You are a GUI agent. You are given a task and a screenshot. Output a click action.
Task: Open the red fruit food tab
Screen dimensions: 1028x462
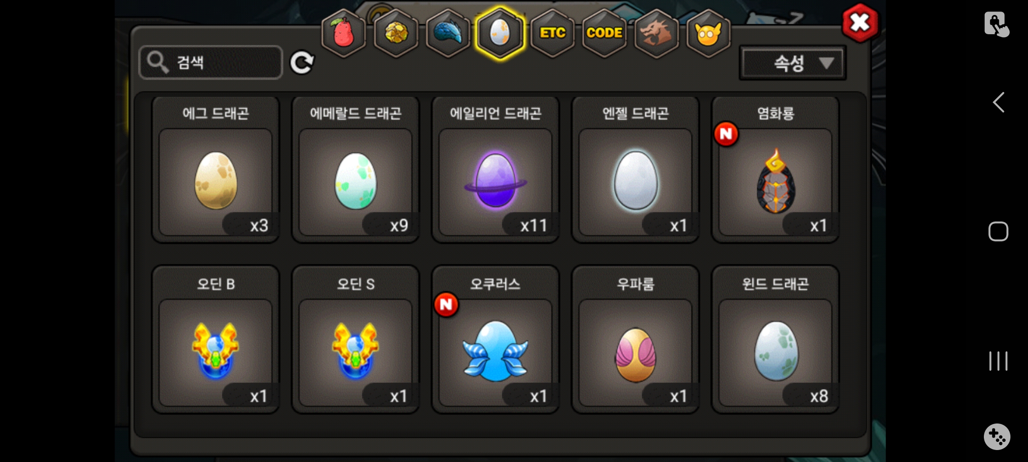(344, 33)
